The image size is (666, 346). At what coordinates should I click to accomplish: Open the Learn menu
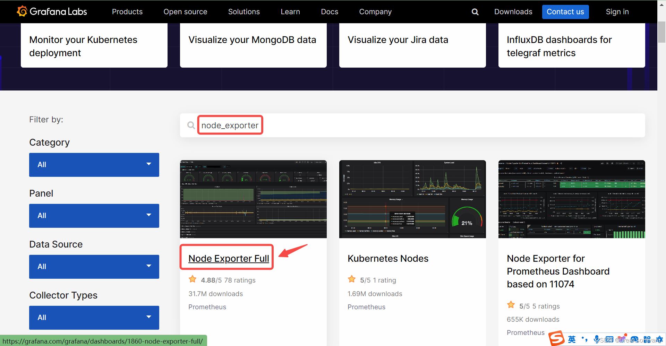click(290, 12)
